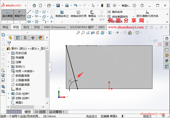The image size is (170, 118).
Task: Click Zoom to Area magnifier icon
Action: pyautogui.click(x=83, y=33)
